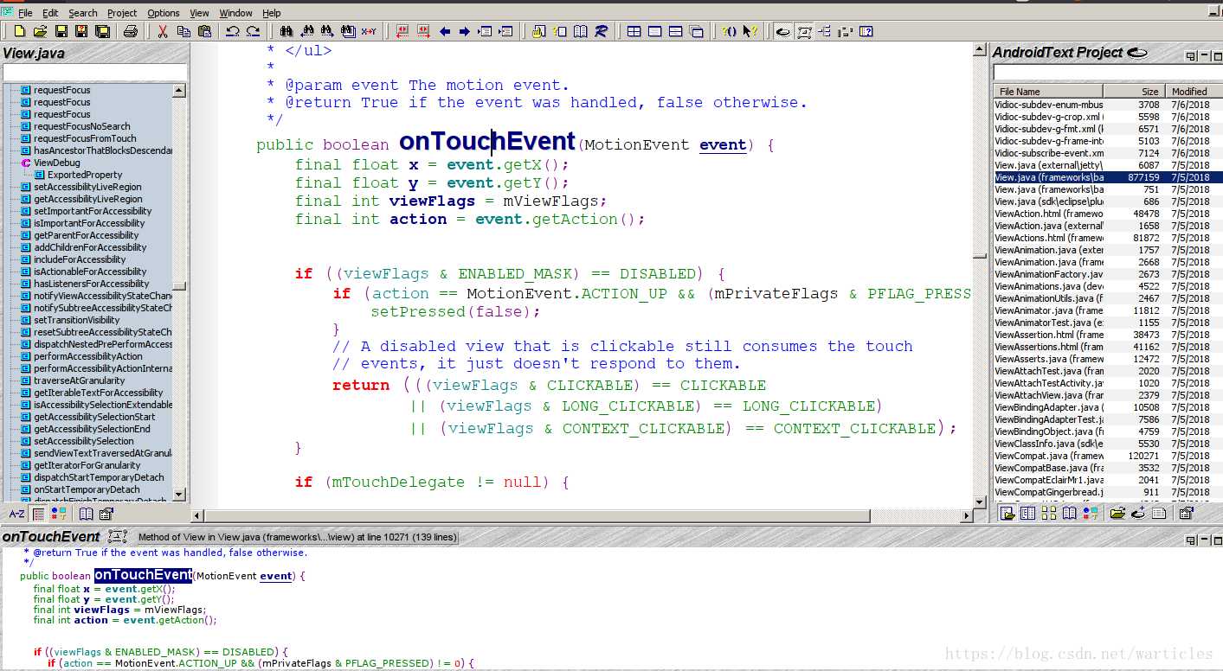The width and height of the screenshot is (1223, 671).
Task: Click the Paste clipboard icon
Action: click(x=205, y=31)
